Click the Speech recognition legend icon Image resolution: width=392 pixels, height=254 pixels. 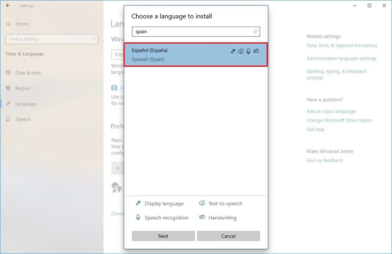138,217
